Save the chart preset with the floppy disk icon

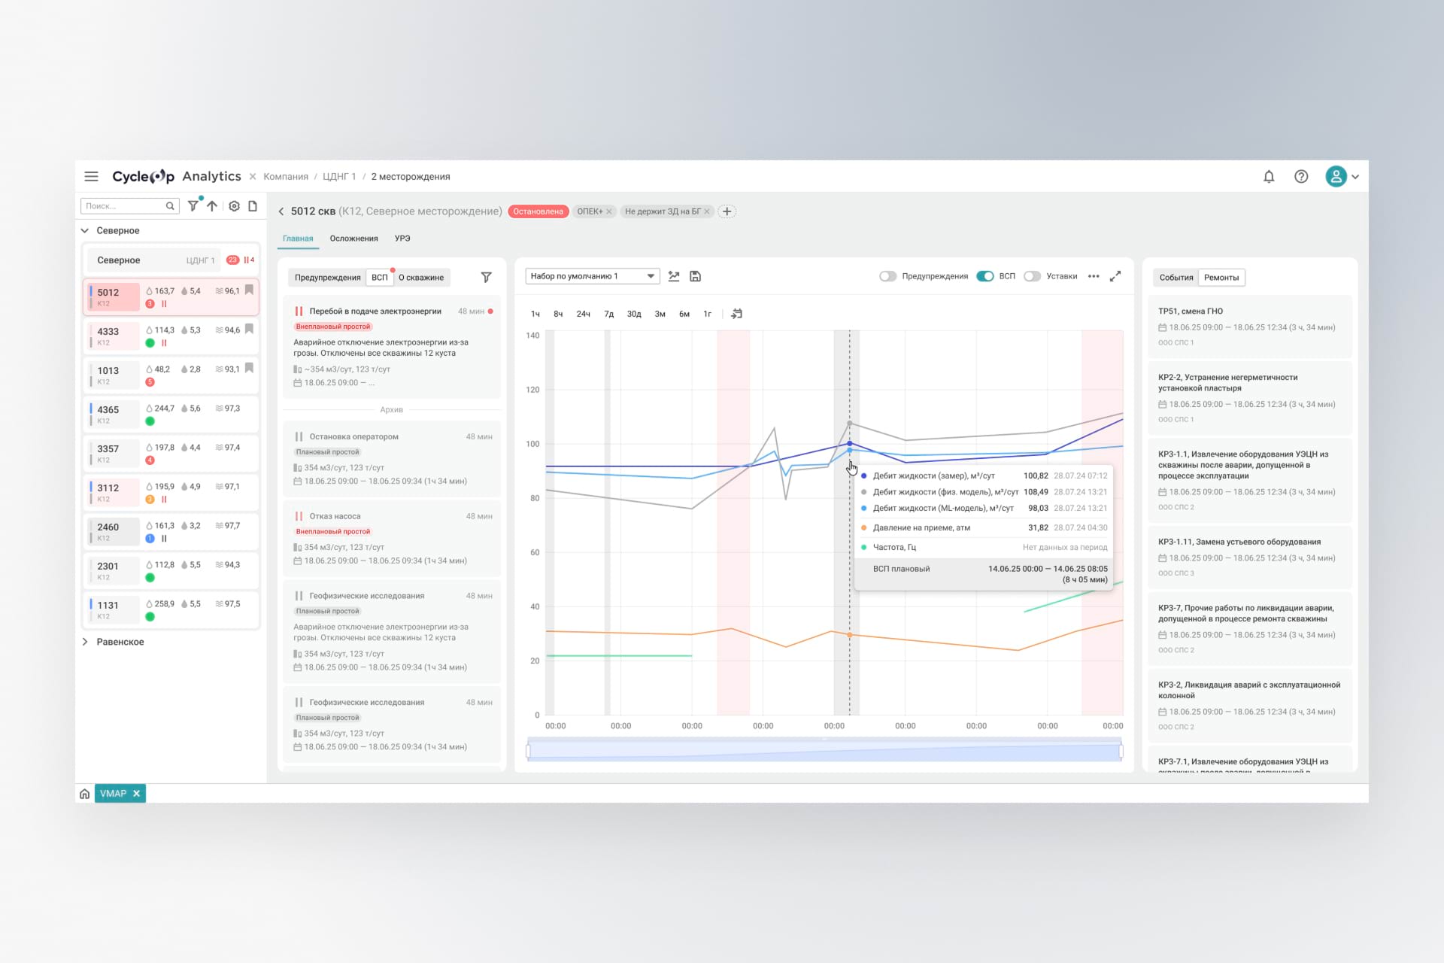[x=695, y=276]
